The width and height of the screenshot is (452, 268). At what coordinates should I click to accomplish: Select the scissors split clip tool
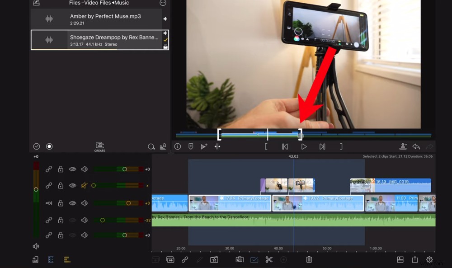[x=269, y=259]
